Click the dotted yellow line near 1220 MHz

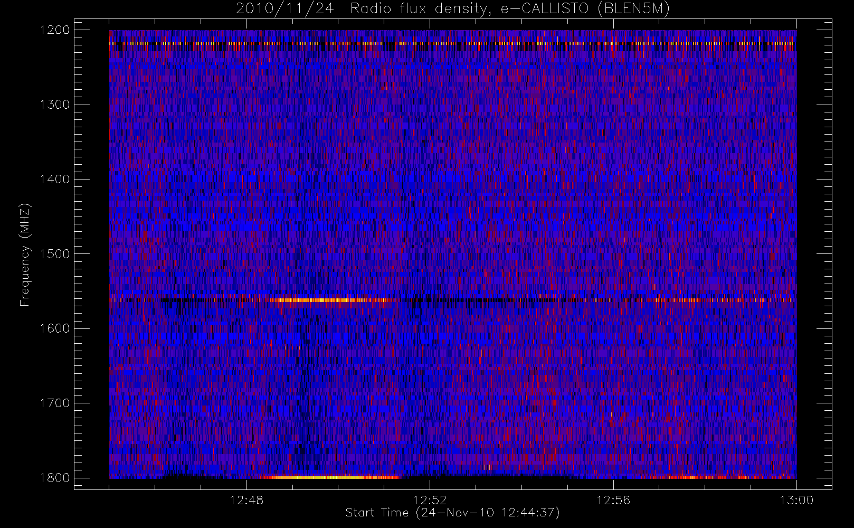tap(452, 43)
